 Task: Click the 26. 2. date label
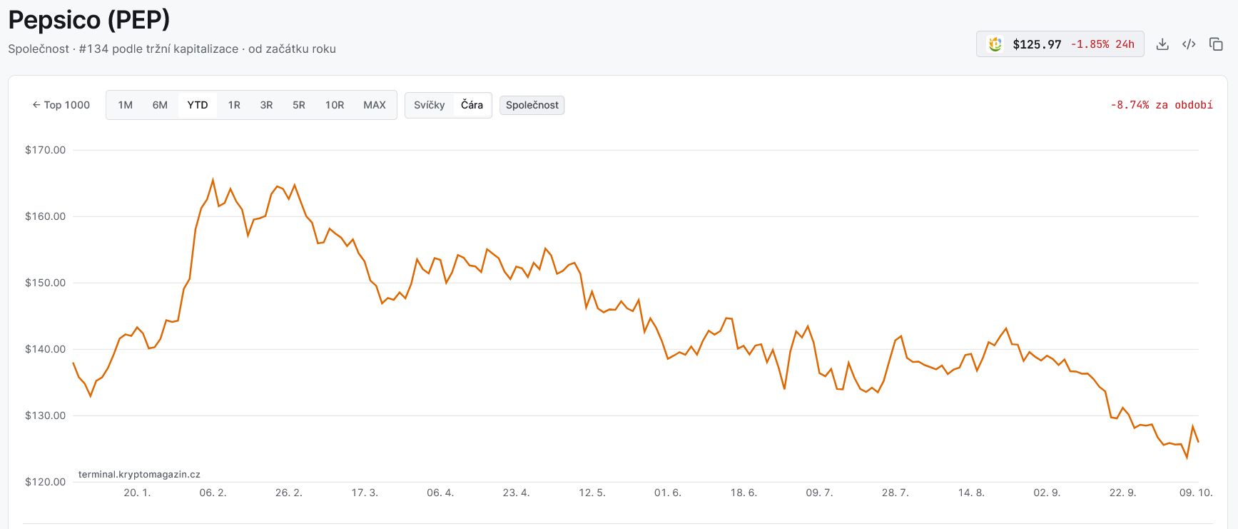[289, 493]
